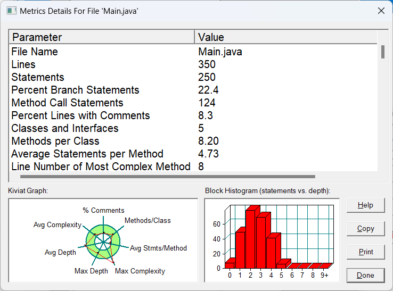Click the Avg Depth axis label
393x291 pixels.
pyautogui.click(x=60, y=253)
